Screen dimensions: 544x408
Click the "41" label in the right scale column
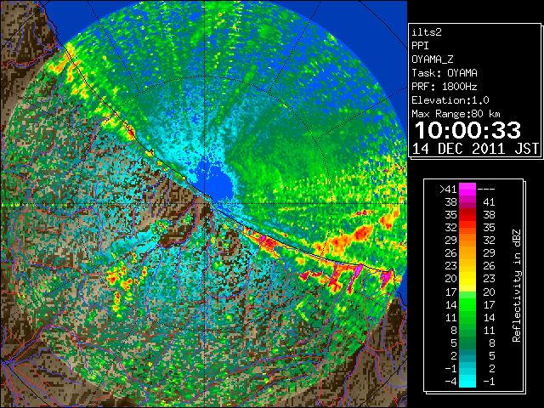pyautogui.click(x=489, y=202)
